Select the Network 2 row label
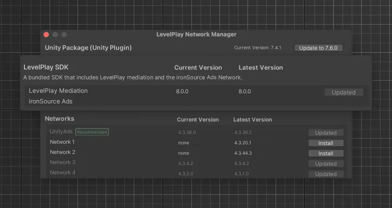The width and height of the screenshot is (392, 208). pos(63,152)
